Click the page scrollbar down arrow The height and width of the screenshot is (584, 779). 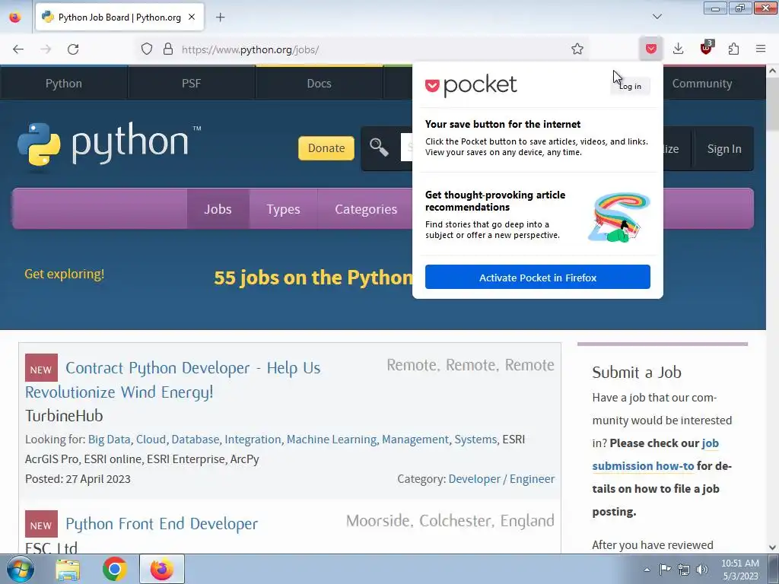tap(773, 547)
